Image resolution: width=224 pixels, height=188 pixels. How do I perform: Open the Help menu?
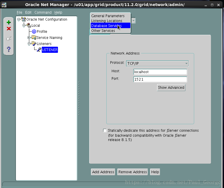[58, 12]
